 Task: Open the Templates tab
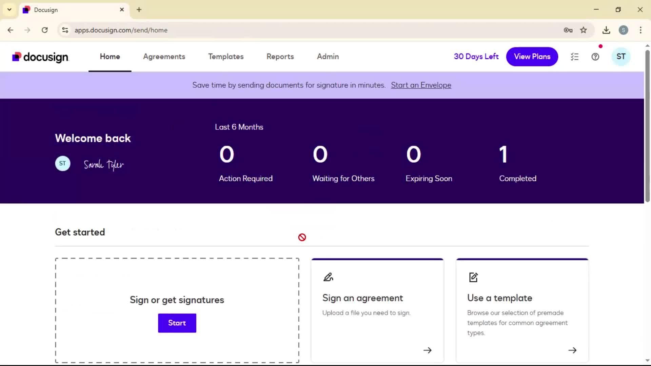coord(226,57)
